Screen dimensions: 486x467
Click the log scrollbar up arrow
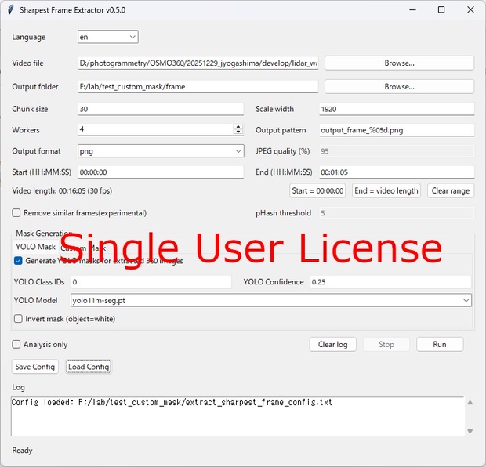(470, 403)
